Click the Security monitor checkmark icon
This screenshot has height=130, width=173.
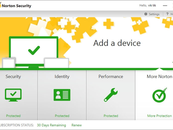(13, 95)
